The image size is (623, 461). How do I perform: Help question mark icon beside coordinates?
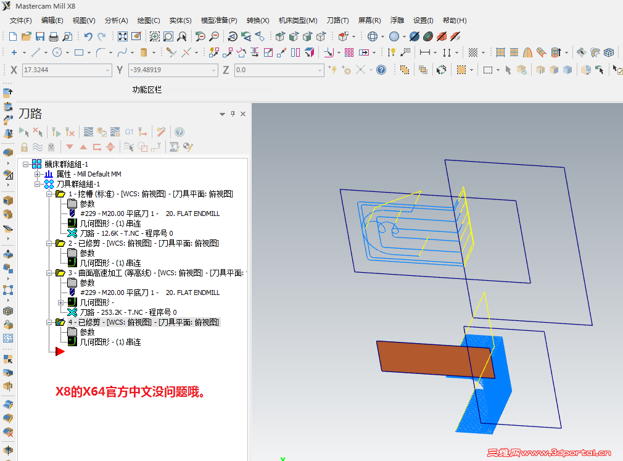(381, 70)
